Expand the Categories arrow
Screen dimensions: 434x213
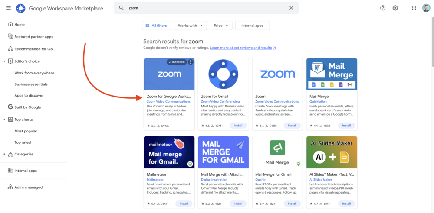4,154
